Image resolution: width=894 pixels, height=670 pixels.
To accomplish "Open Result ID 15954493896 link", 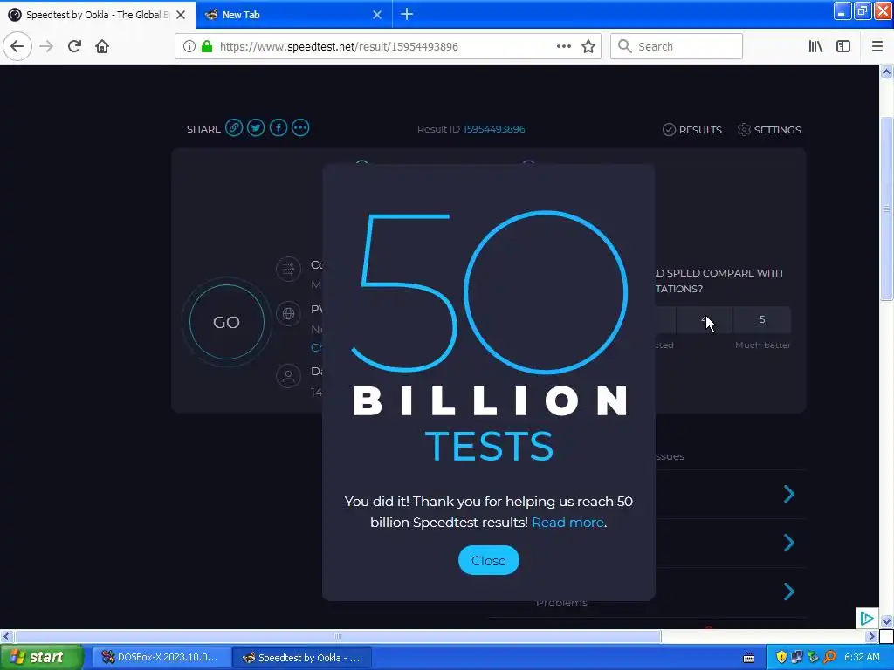I will (494, 129).
